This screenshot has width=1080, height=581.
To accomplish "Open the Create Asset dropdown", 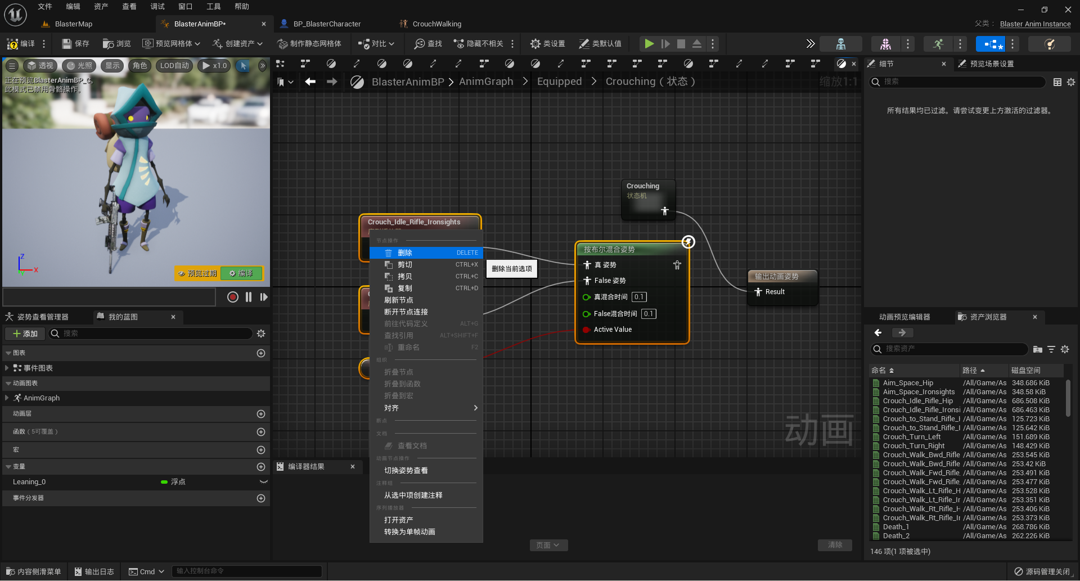I will click(237, 43).
